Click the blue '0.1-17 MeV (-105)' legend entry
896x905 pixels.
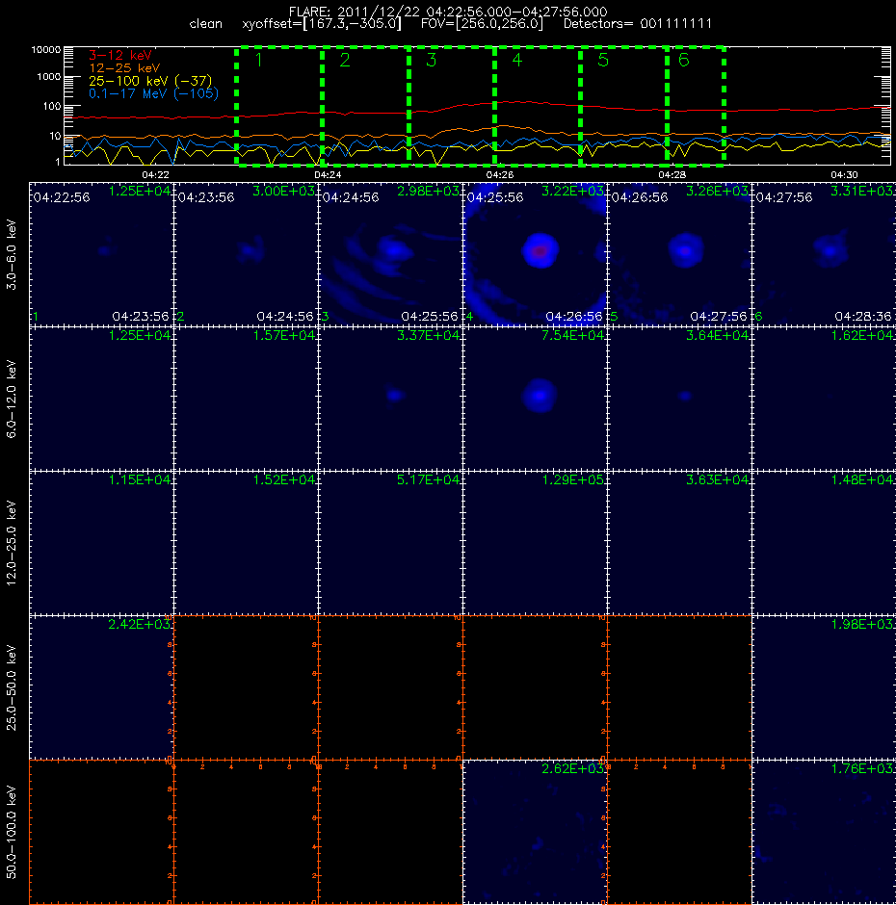(153, 93)
